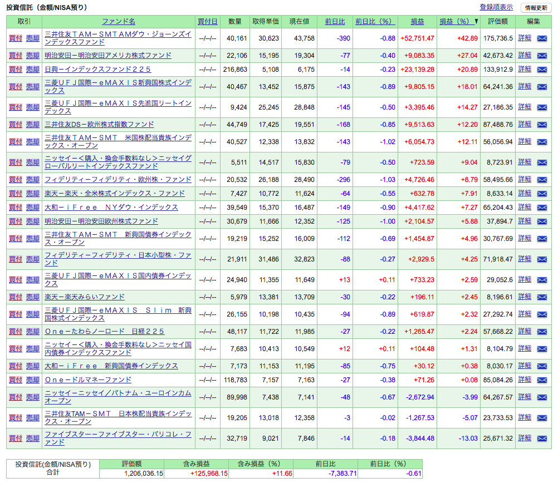Viewport: 558px width, 483px height.
Task: Click mail icon for ファイブスター・パリコレ row
Action: 542,438
